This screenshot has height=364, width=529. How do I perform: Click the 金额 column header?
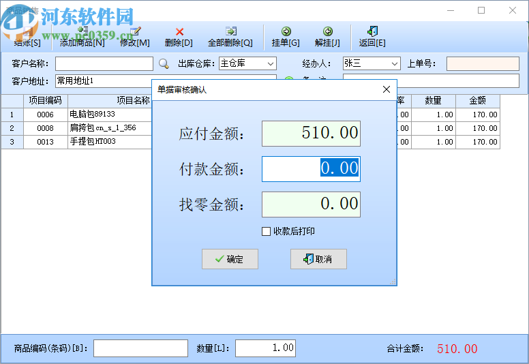tap(478, 100)
